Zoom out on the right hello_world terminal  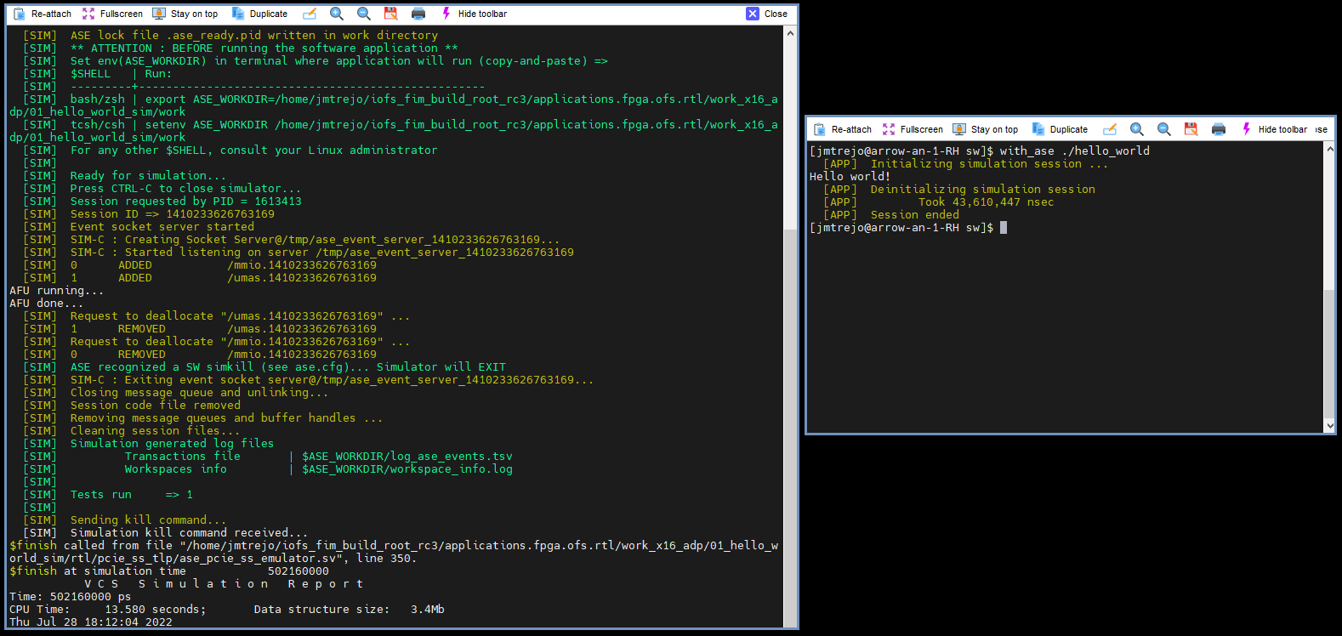pos(1164,129)
